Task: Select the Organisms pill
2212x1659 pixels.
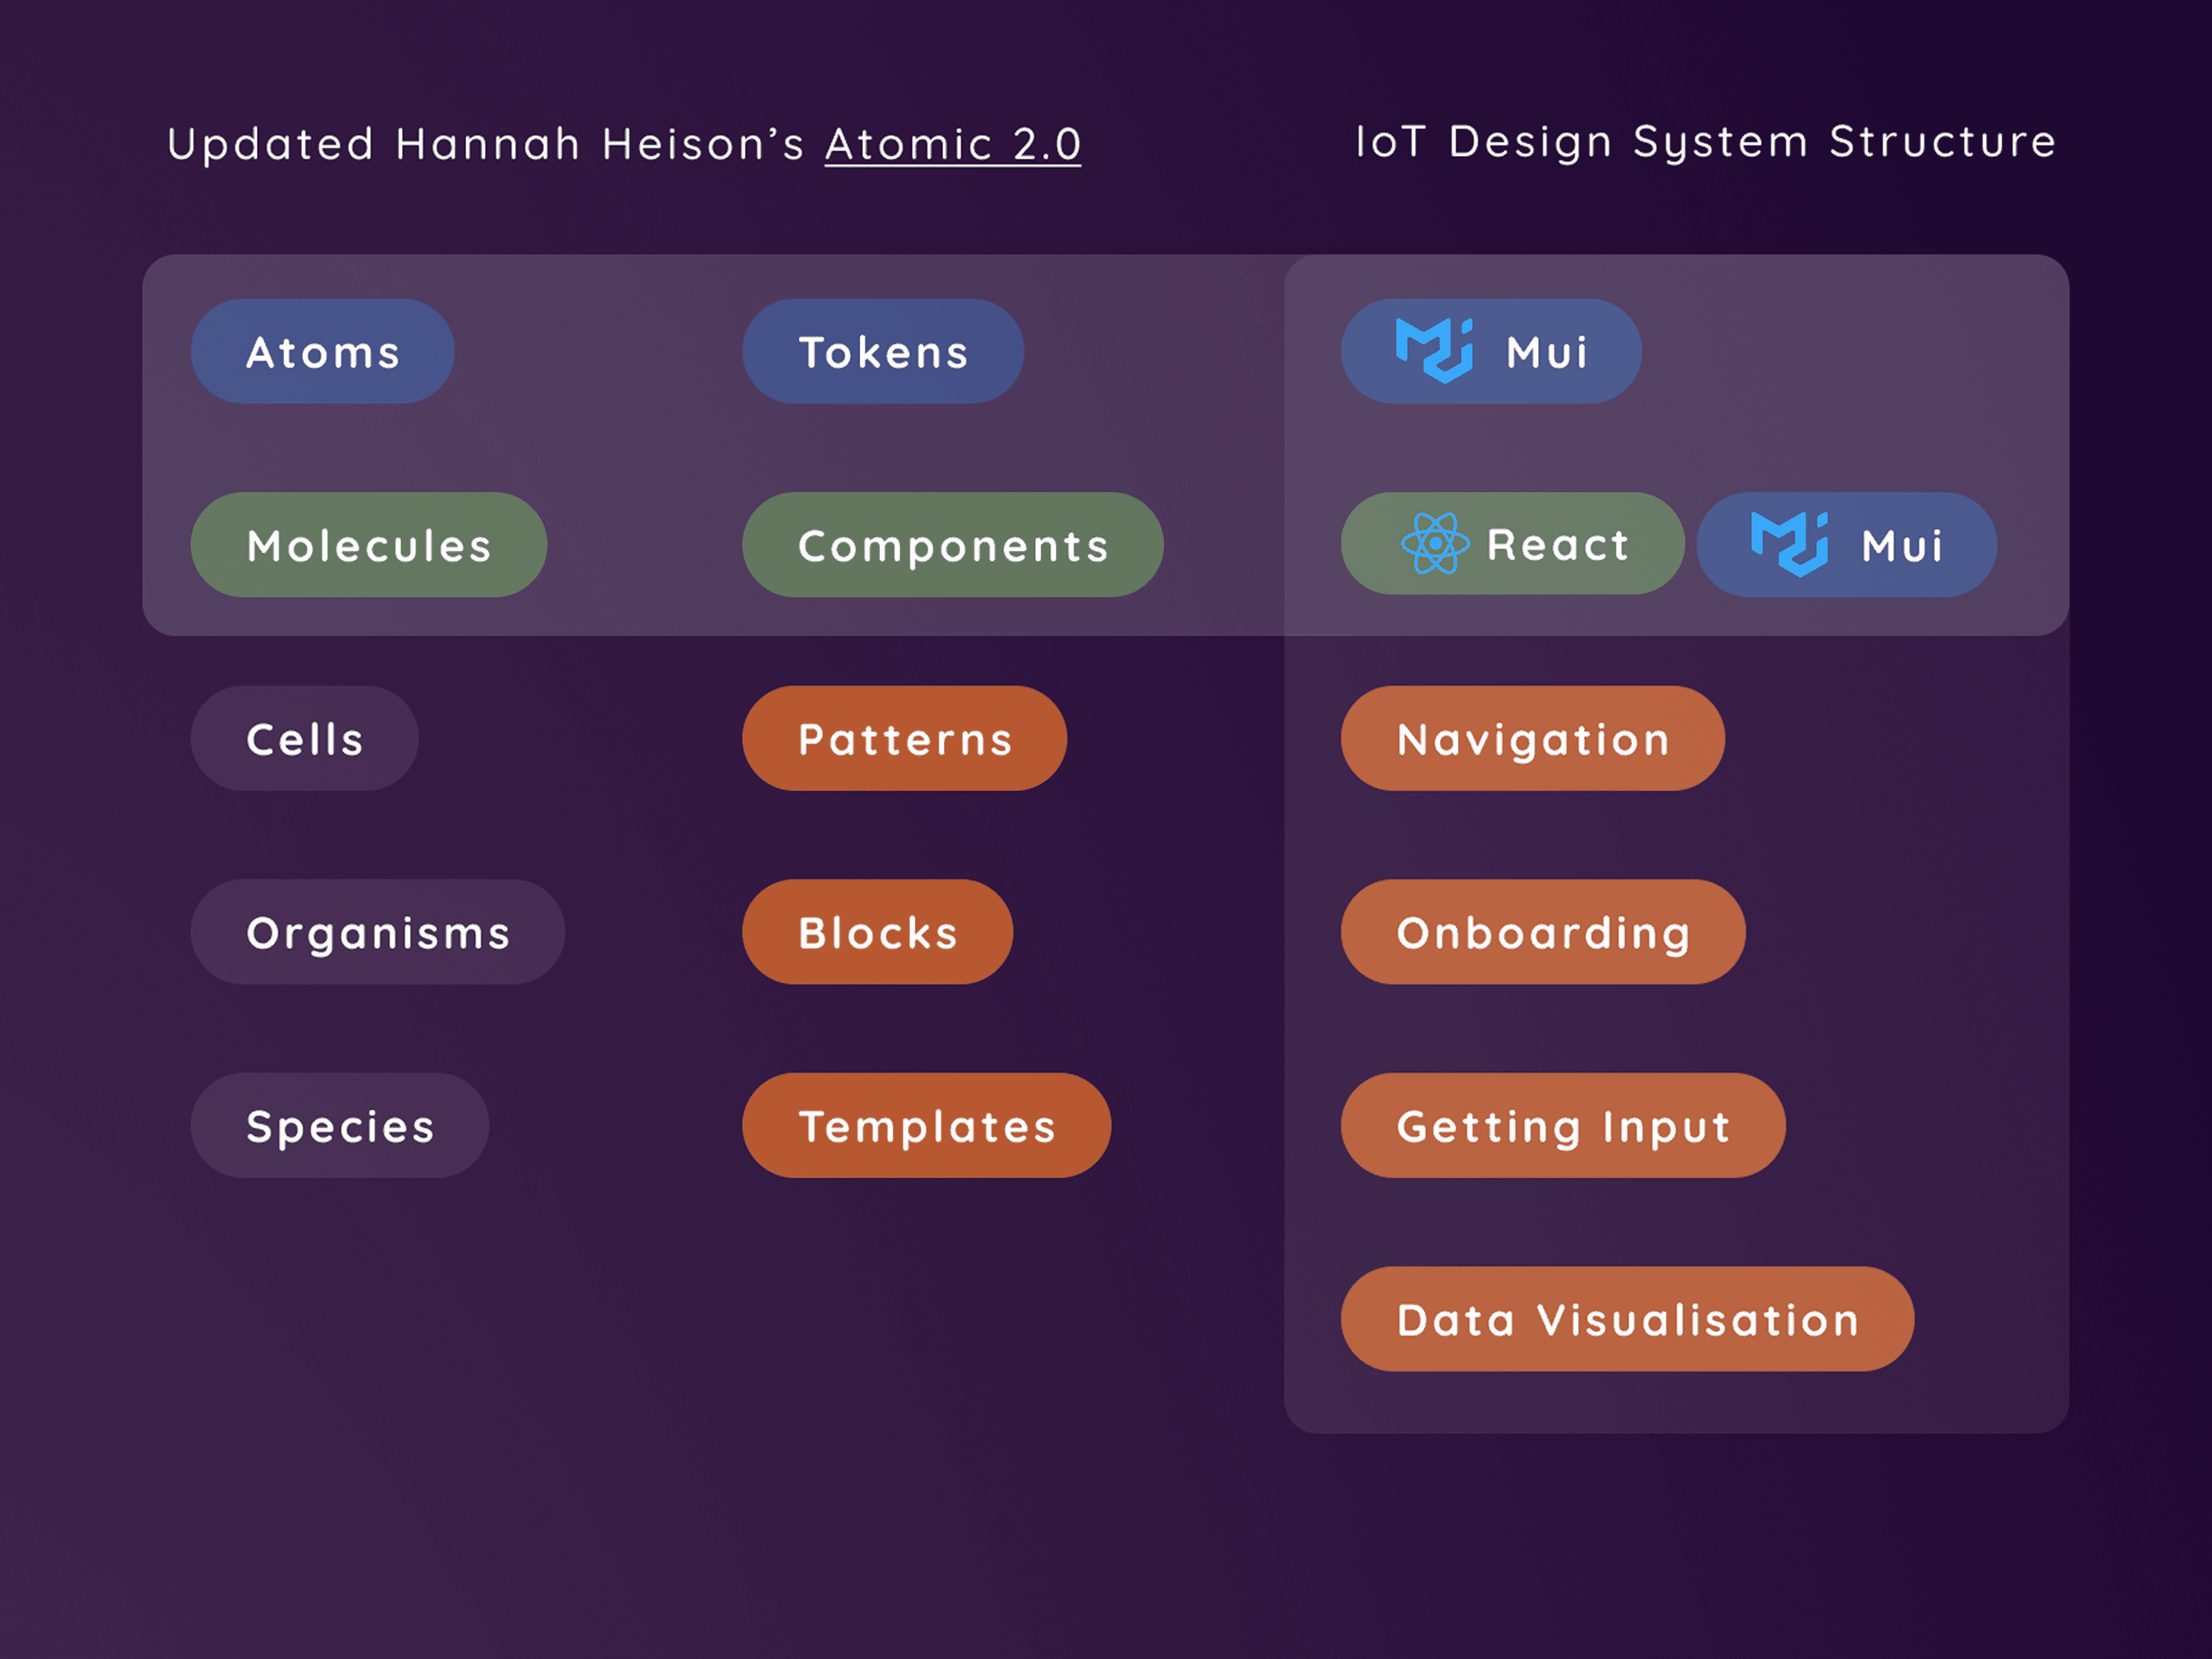Action: [377, 932]
